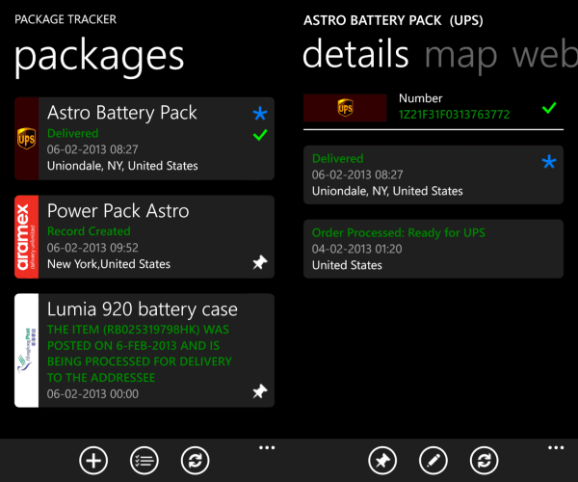Tap the add package plus button
Screen dimensions: 578x482
pyautogui.click(x=93, y=461)
